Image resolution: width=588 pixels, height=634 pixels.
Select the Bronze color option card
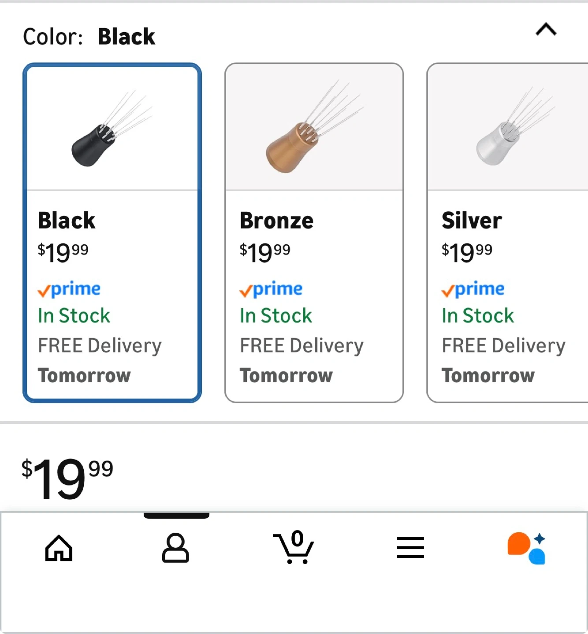click(314, 232)
